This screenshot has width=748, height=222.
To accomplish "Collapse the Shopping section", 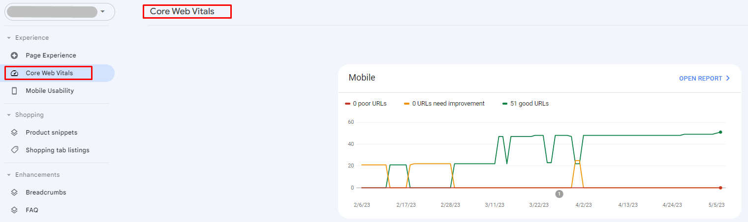I will [x=9, y=115].
